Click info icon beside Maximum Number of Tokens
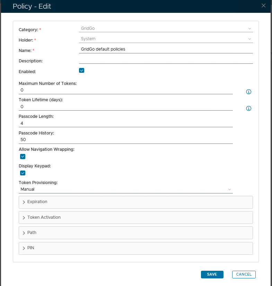The image size is (272, 286). coord(248,92)
